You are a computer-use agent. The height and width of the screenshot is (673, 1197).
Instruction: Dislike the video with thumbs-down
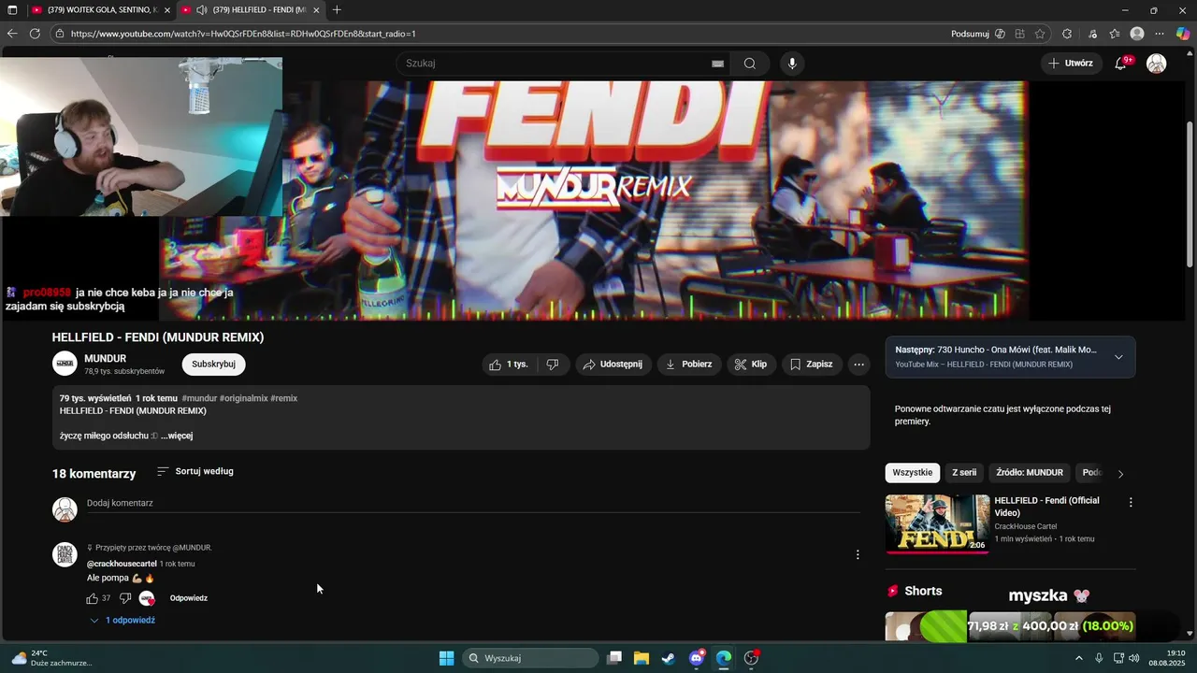tap(553, 365)
